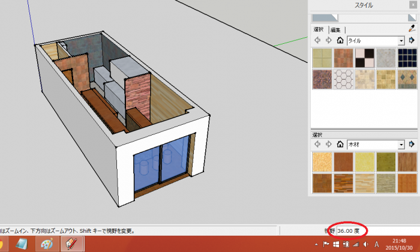This screenshot has width=420, height=252.
Task: Click back arrow in lower 木材 panel
Action: point(317,145)
